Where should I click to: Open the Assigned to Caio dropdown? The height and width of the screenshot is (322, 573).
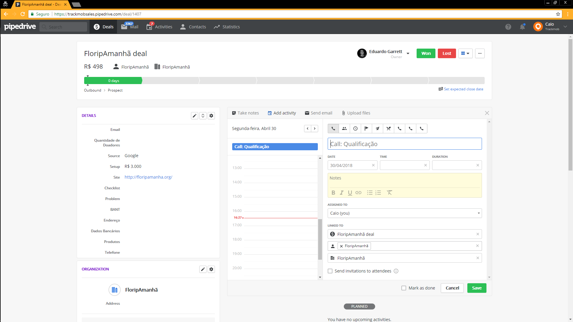click(404, 213)
